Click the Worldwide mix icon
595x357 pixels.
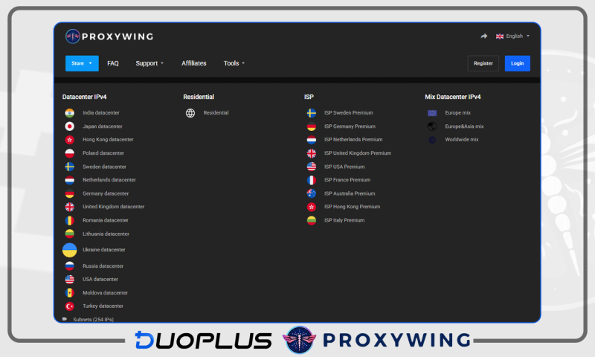coord(432,140)
